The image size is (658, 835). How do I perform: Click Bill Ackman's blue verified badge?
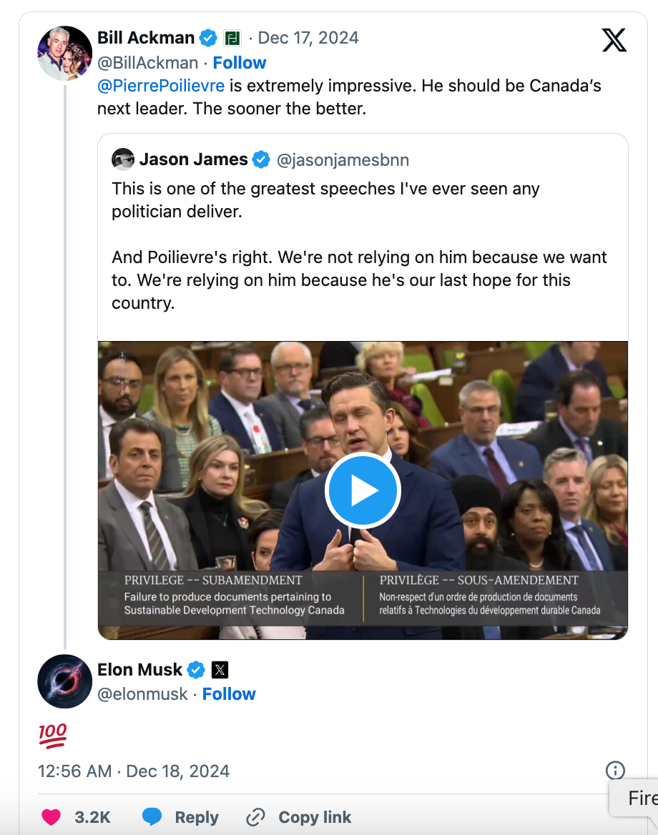[x=208, y=38]
